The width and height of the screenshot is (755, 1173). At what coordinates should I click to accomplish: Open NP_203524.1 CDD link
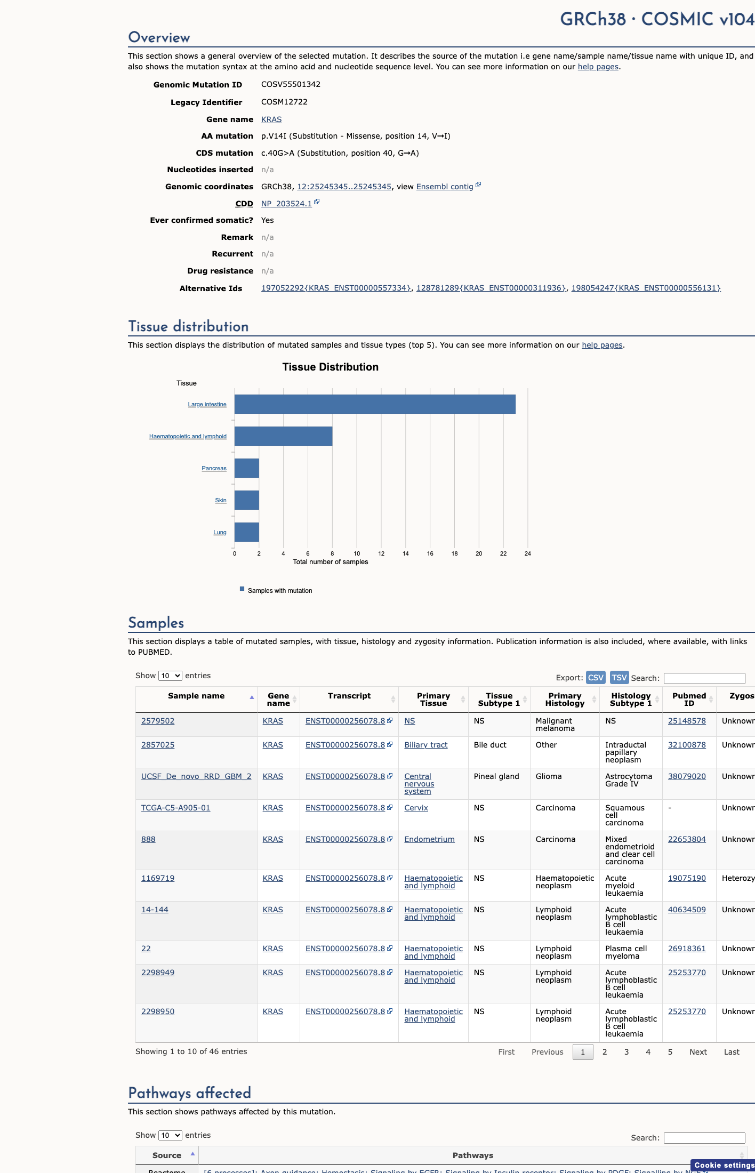coord(286,204)
